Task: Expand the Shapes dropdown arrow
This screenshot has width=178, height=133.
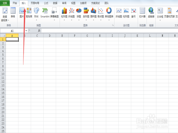Action: pos(36,20)
